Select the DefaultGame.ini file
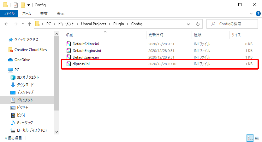262x142 pixels. coord(86,57)
